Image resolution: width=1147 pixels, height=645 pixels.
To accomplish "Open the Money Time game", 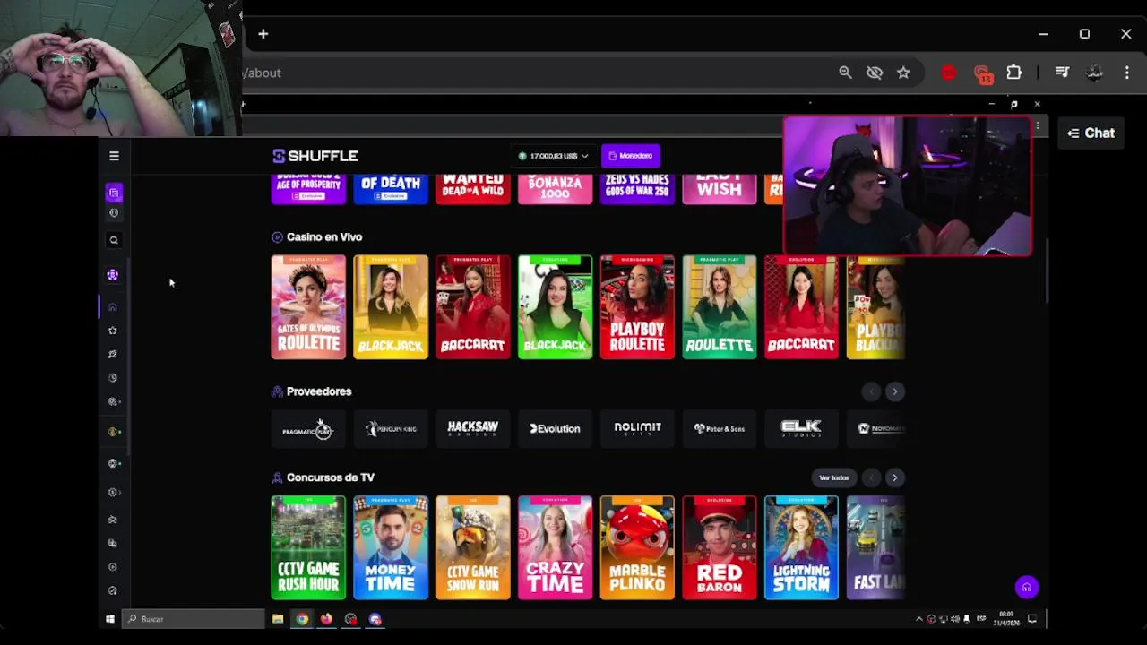I will point(391,547).
